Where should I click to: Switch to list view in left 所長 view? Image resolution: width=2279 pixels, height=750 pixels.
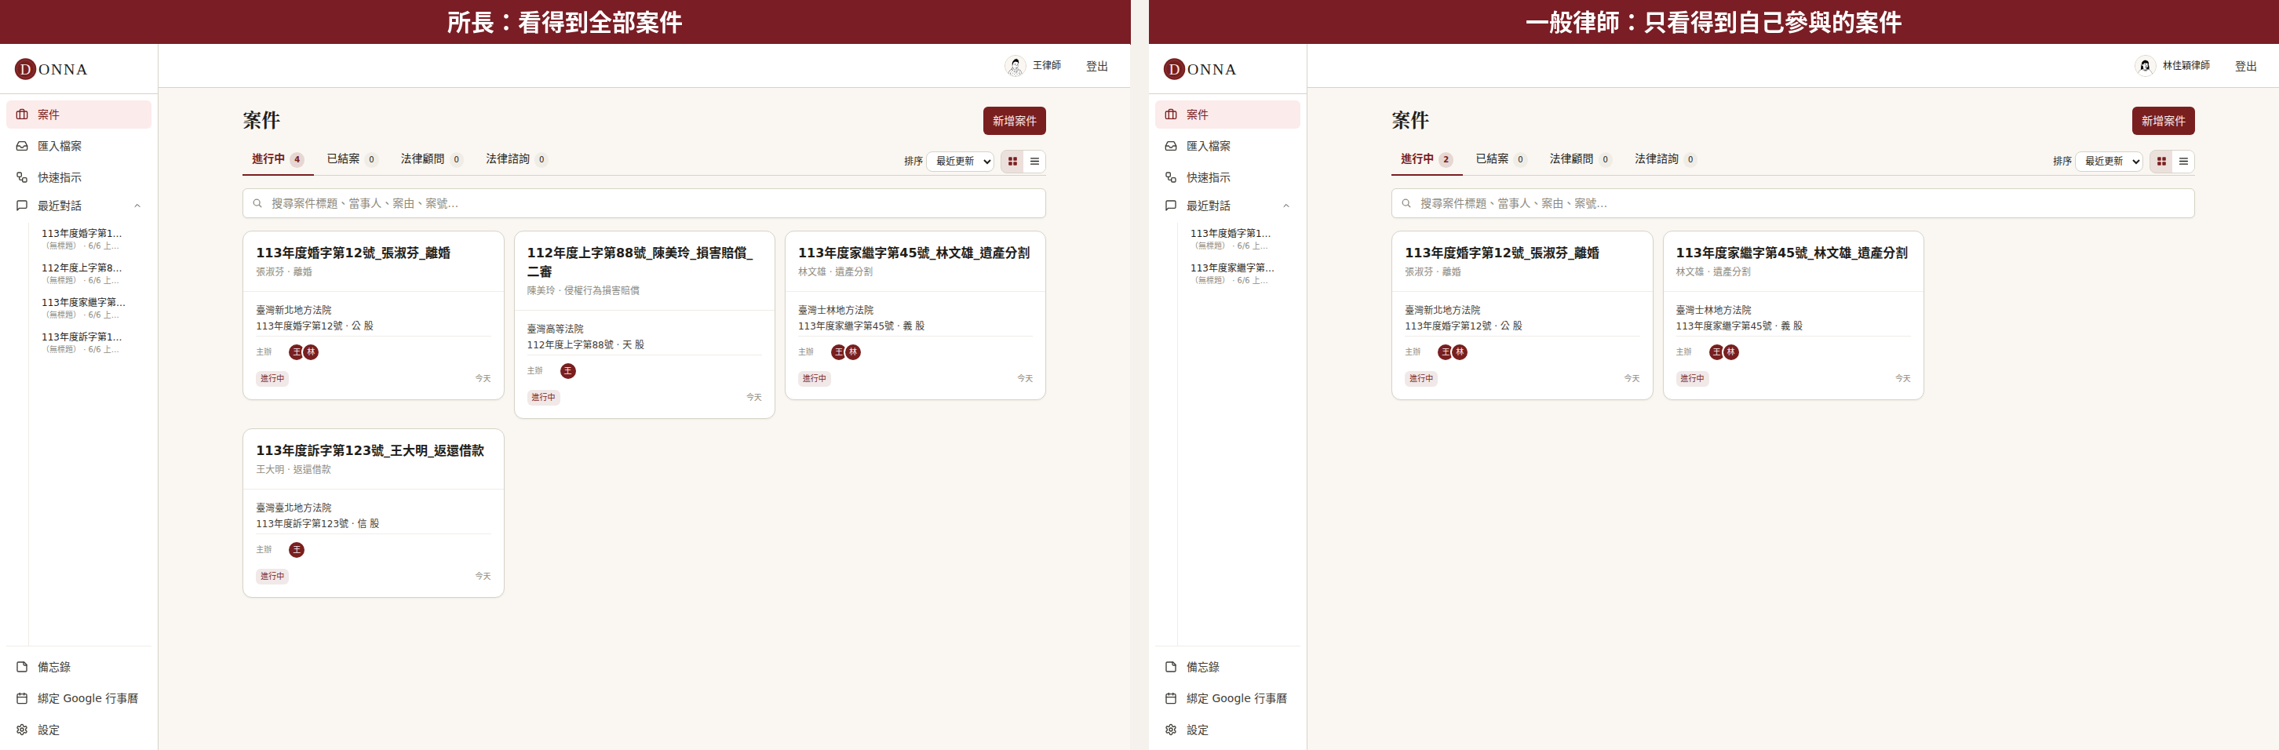point(1034,161)
